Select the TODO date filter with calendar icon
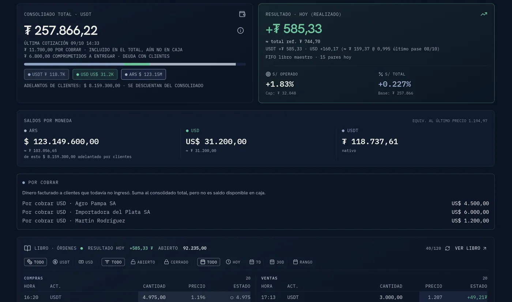Viewport: 512px width, 302px height. click(208, 262)
